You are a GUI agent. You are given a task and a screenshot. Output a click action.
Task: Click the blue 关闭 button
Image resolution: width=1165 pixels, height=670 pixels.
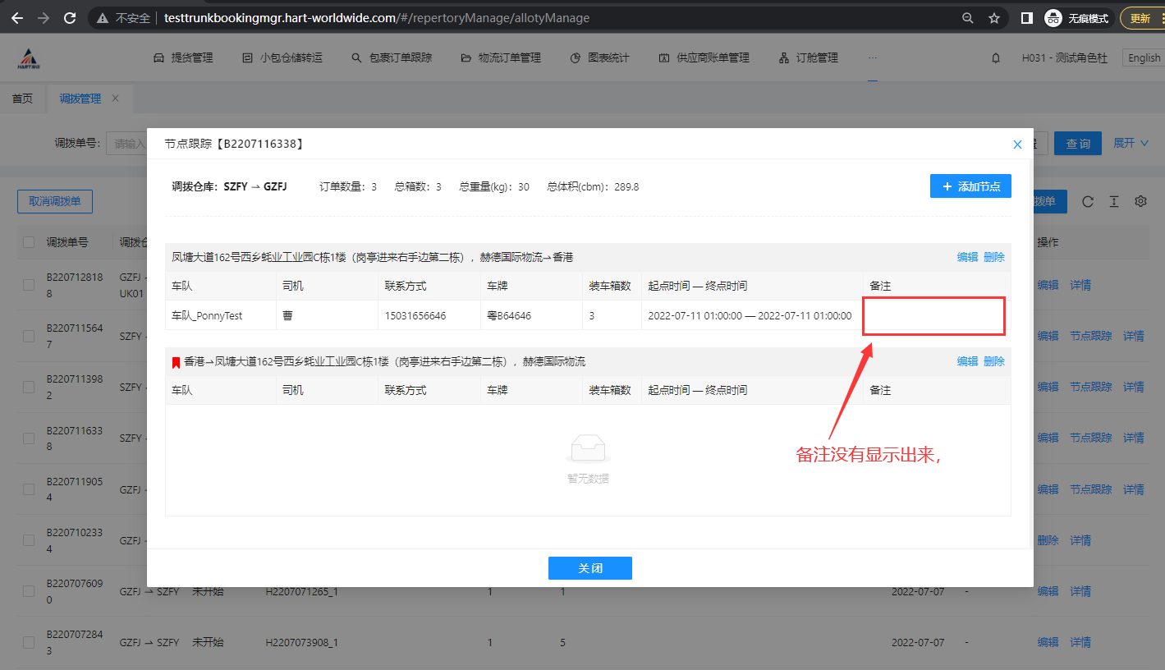coord(589,568)
